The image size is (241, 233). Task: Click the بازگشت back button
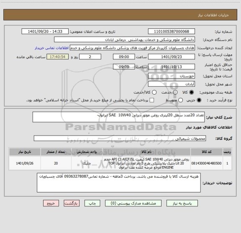72,203
